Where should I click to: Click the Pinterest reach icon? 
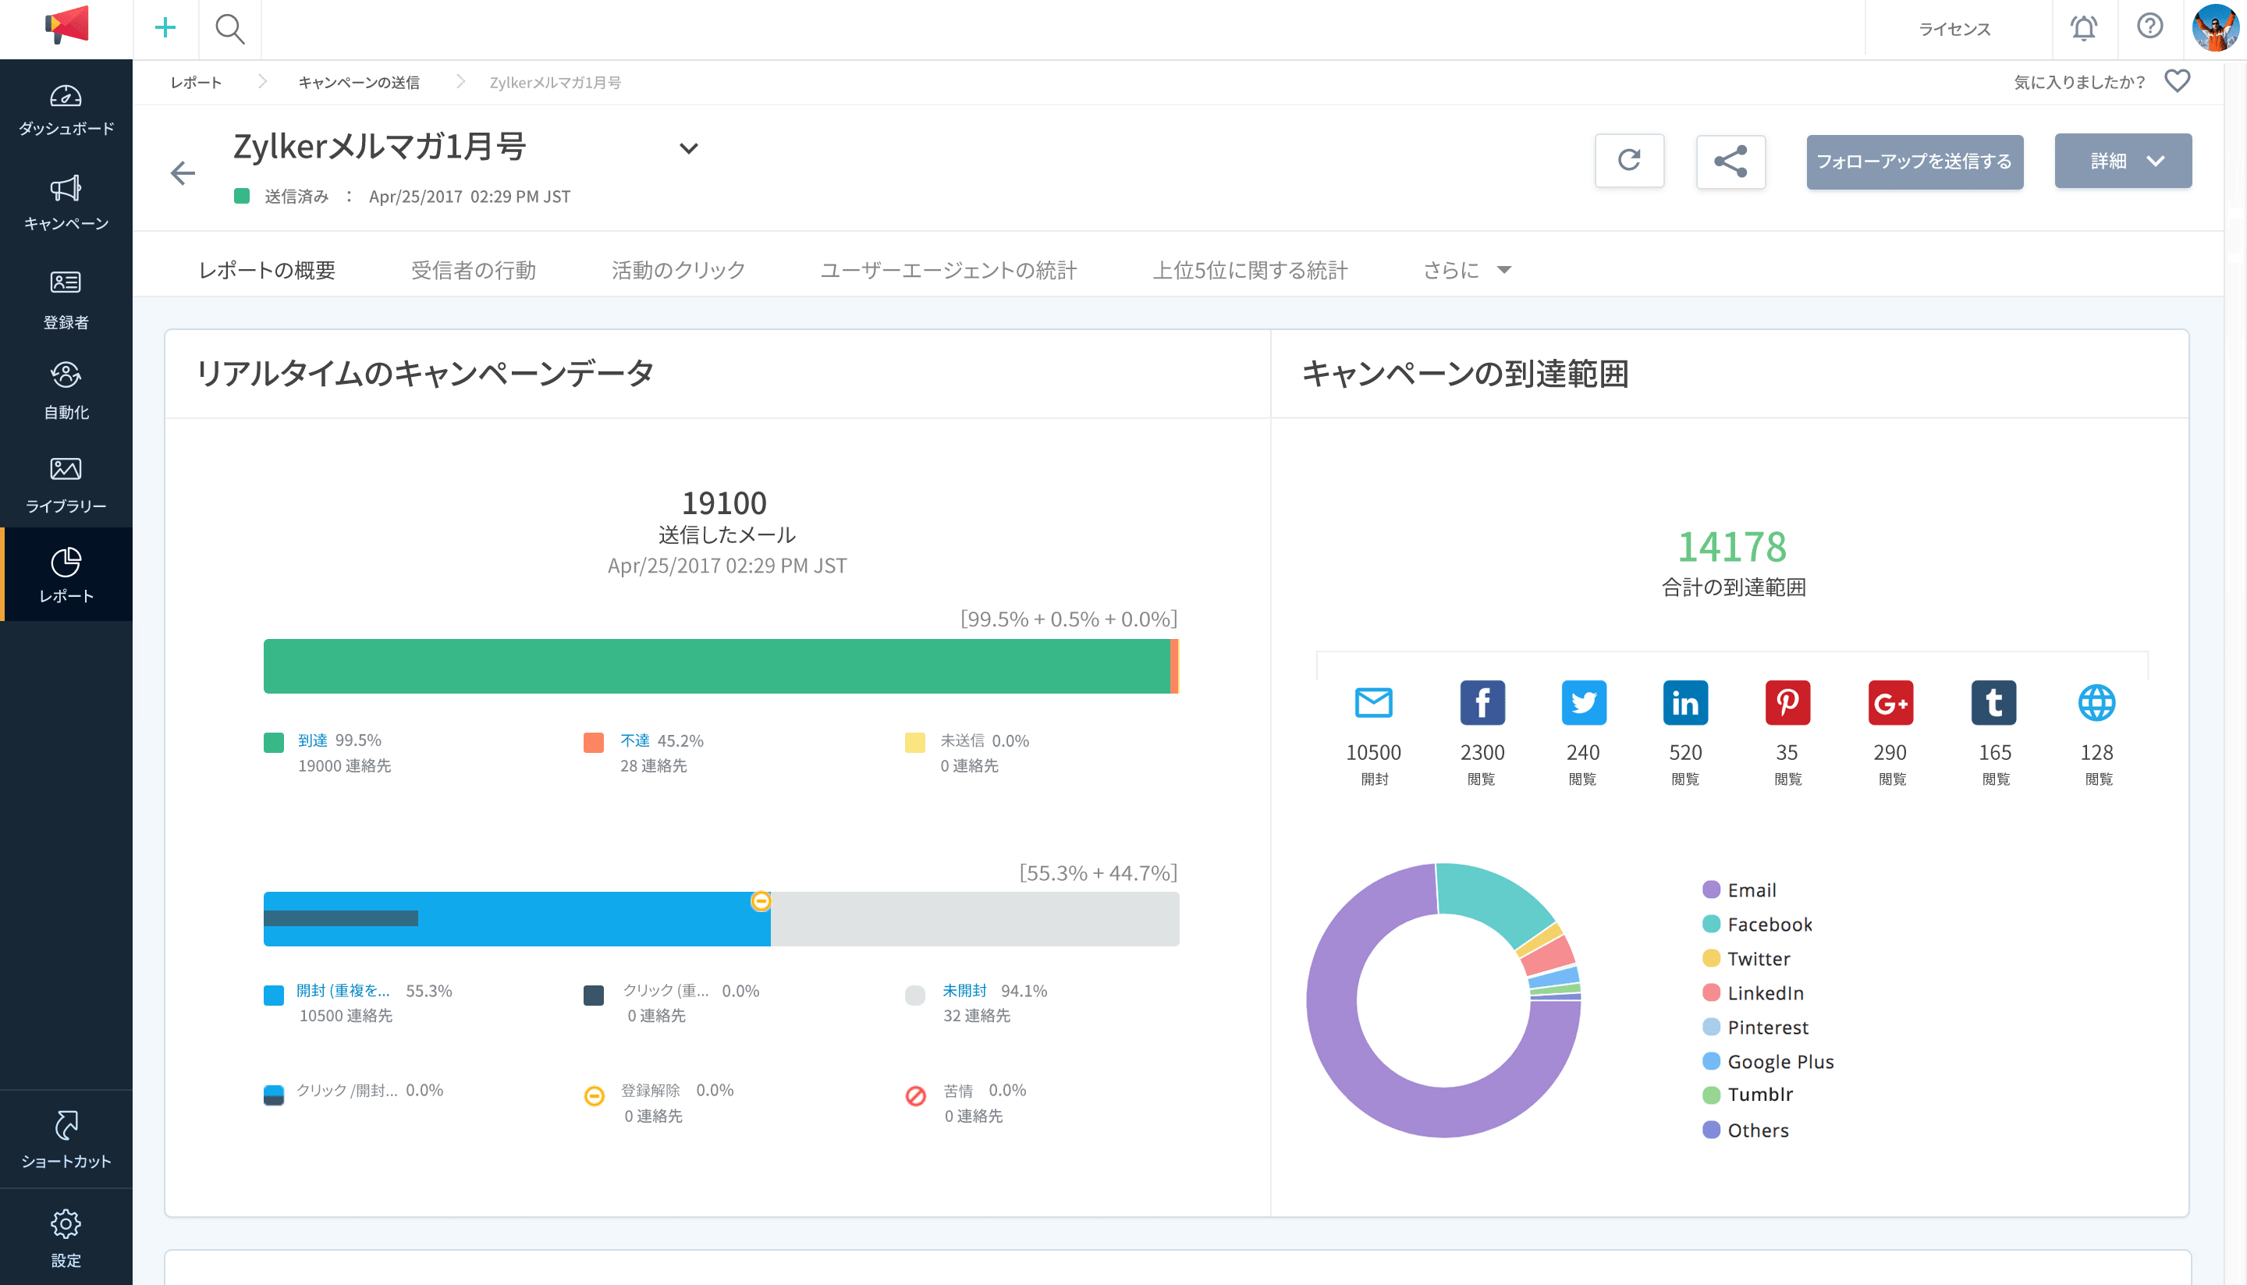tap(1787, 702)
